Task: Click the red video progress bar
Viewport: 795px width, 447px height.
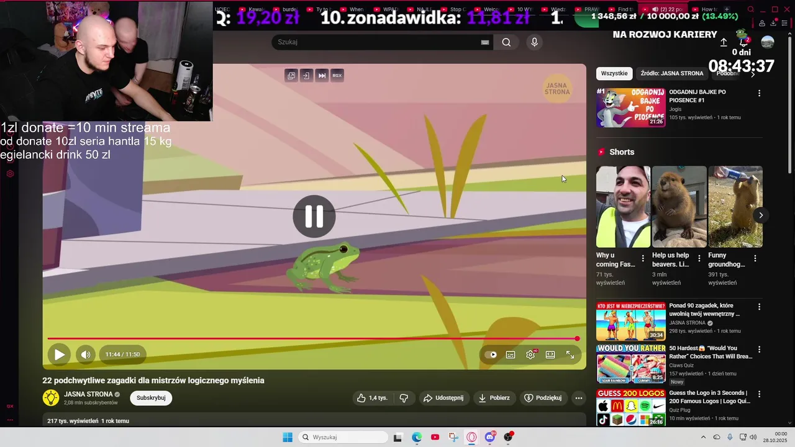Action: (x=312, y=338)
